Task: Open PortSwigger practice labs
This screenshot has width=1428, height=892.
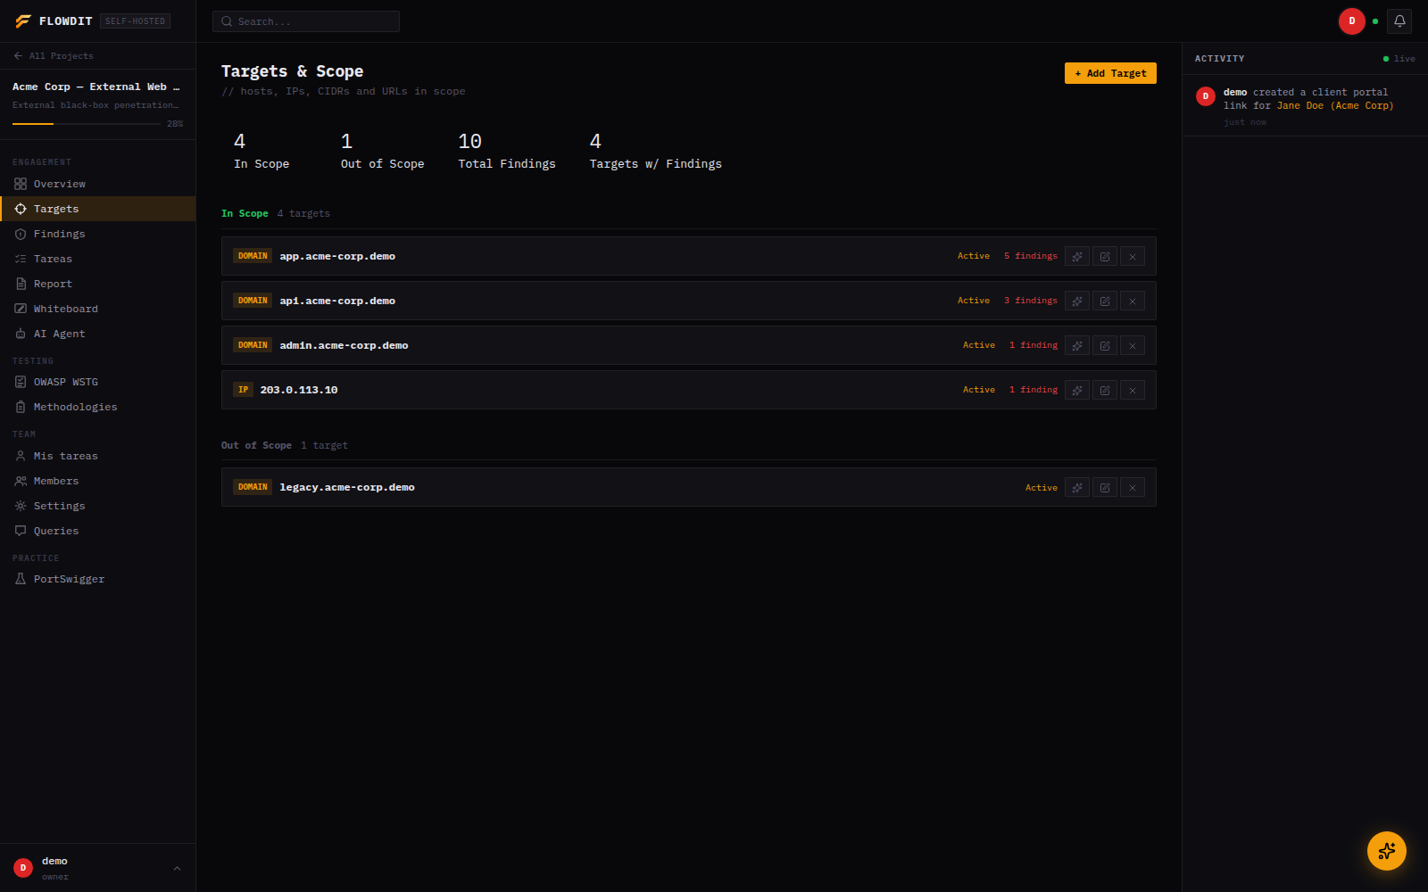Action: point(98,579)
